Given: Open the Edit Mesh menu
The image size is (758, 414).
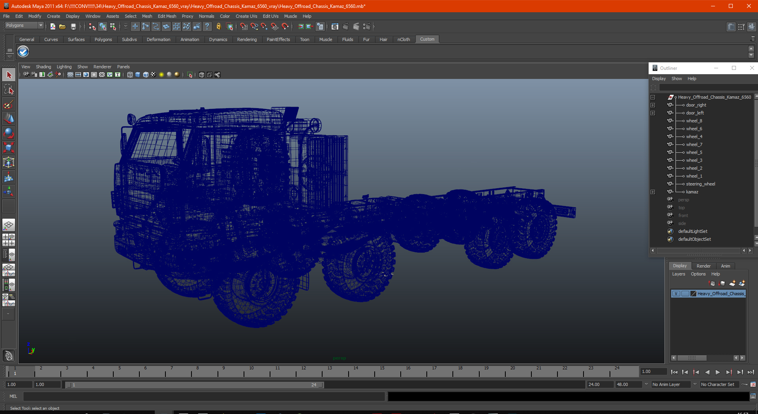Looking at the screenshot, I should coord(167,16).
